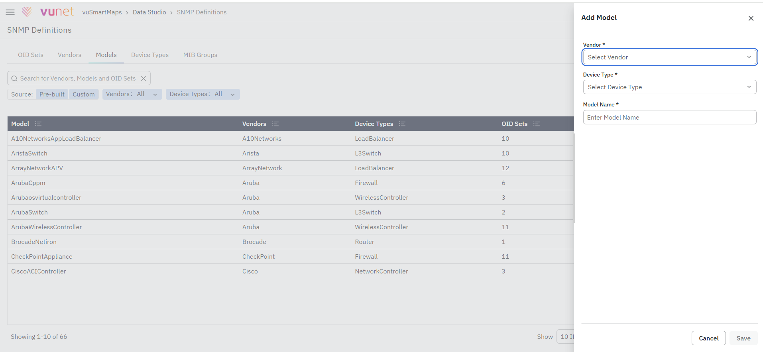Switch to the OID Sets tab
Image resolution: width=763 pixels, height=352 pixels.
[31, 55]
